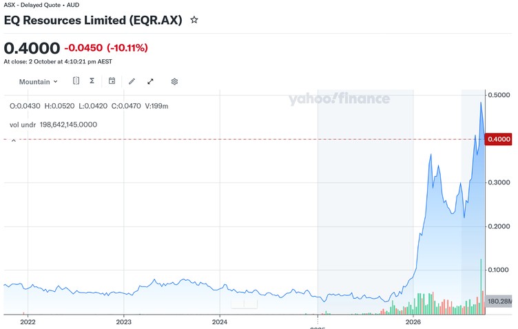Click the price peak near 0.5000
This screenshot has width=518, height=329.
point(481,103)
